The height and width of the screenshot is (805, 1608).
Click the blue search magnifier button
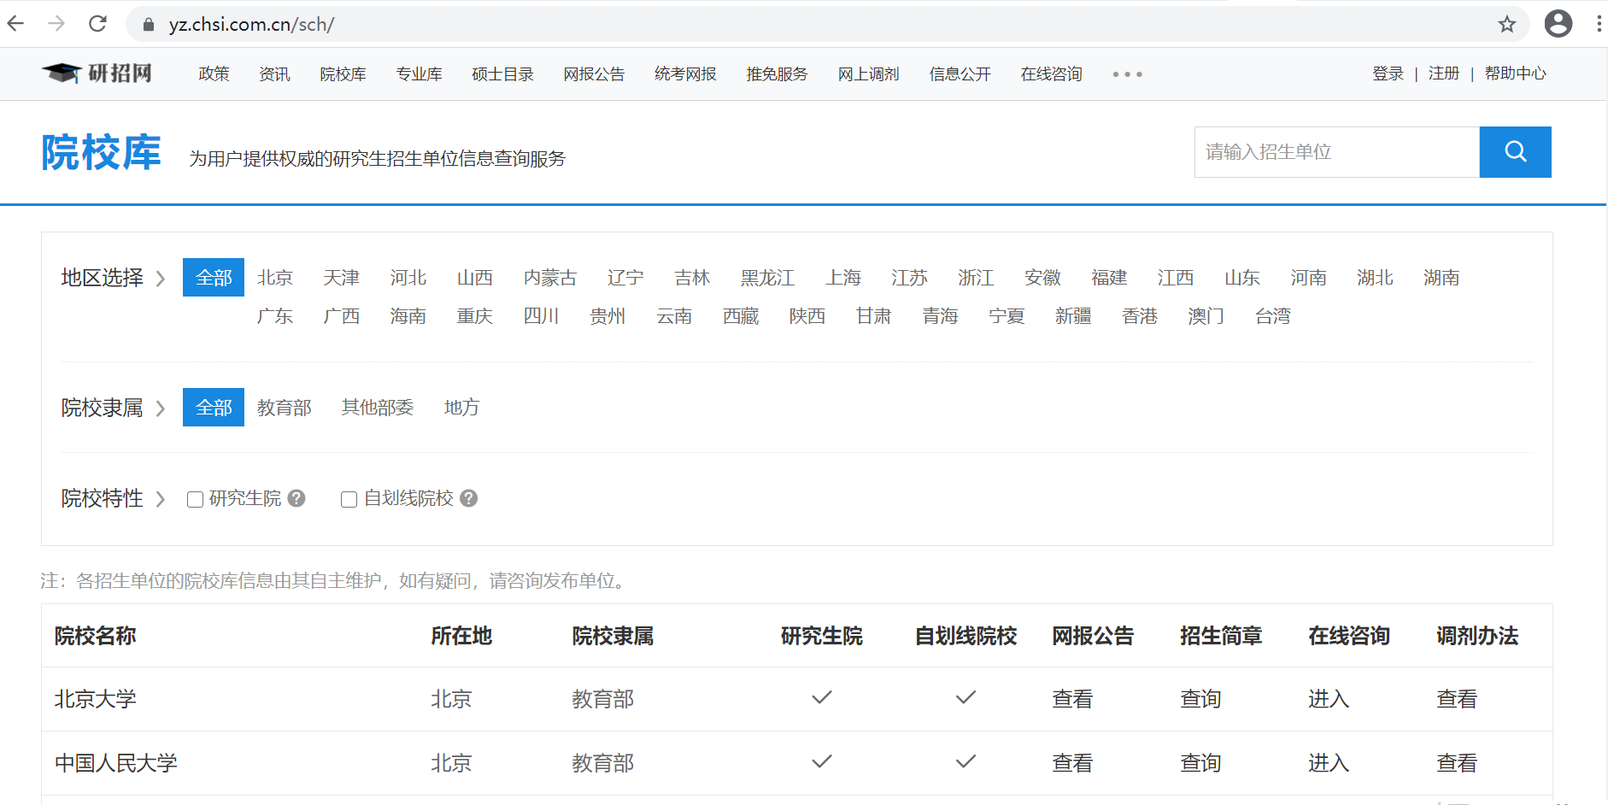pyautogui.click(x=1516, y=152)
